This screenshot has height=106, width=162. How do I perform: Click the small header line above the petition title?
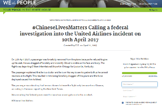80,20
